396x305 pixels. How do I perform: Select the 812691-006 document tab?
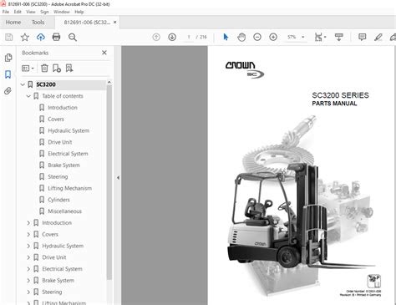click(x=87, y=23)
